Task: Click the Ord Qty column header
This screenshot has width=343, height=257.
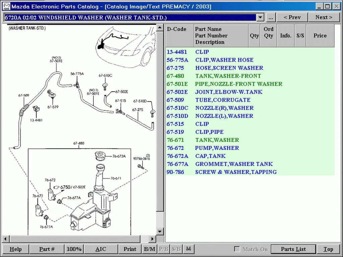Action: coord(268,35)
